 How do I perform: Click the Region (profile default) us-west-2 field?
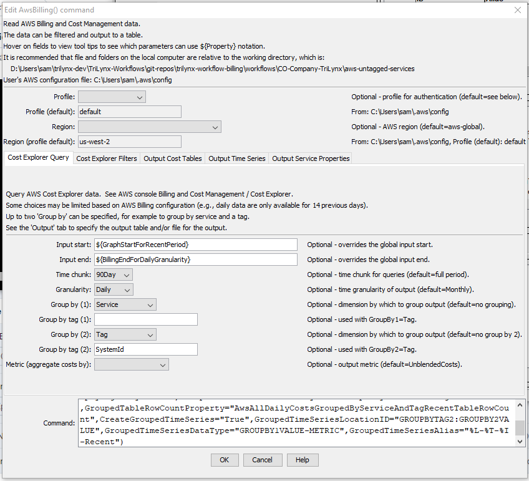pyautogui.click(x=130, y=142)
